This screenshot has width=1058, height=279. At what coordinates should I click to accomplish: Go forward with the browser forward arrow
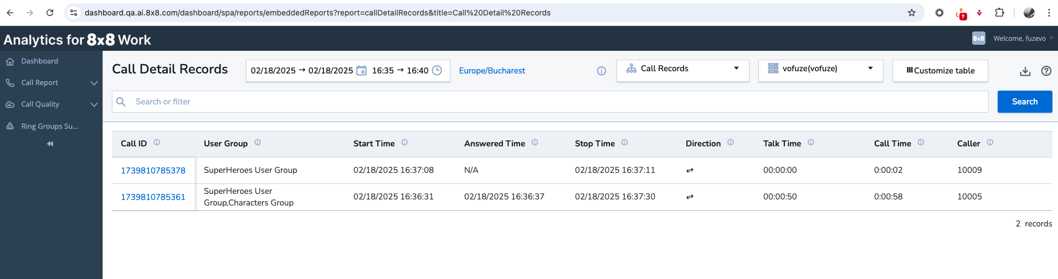pos(30,13)
